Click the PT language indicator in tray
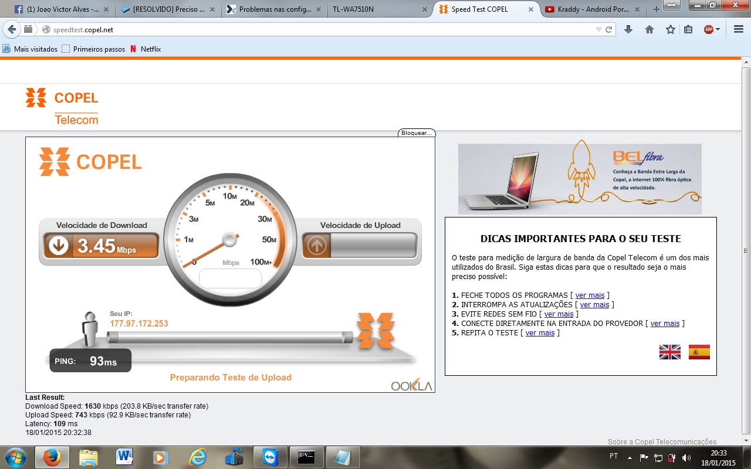The height and width of the screenshot is (469, 751). pos(614,456)
